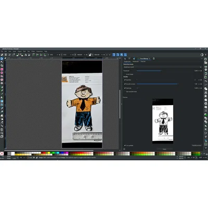Open dialog panel options chevron

click(x=202, y=59)
